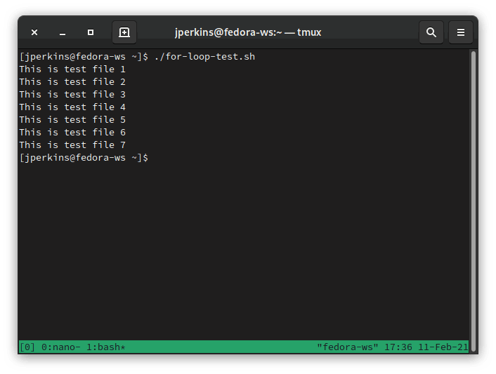Viewport: 496px width, 374px height.
Task: Maximize the terminal window
Action: [91, 32]
